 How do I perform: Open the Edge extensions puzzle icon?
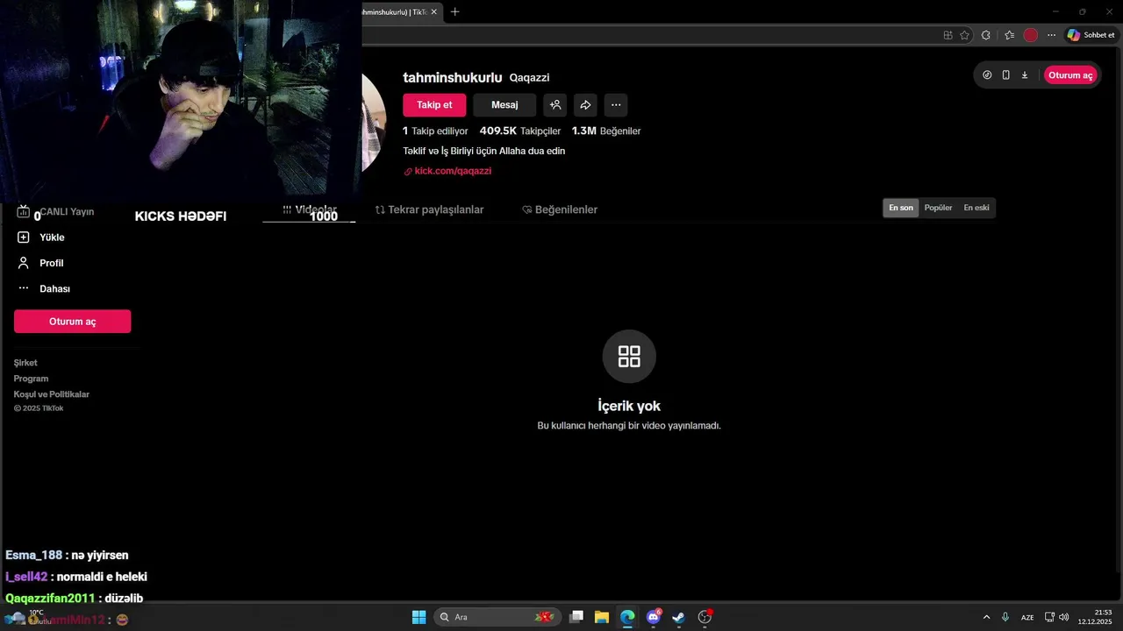click(986, 35)
